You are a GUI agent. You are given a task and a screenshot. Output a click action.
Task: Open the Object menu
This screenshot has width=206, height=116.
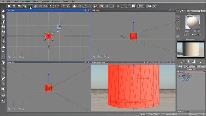point(16,1)
